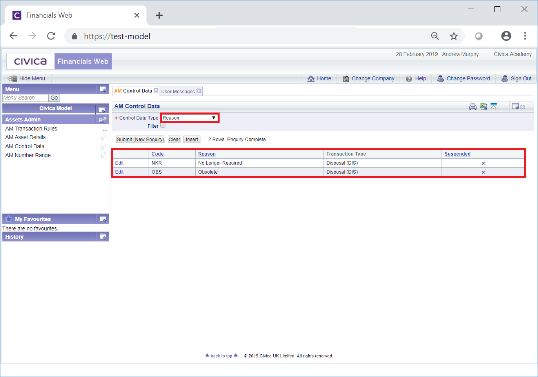Click the Help question mark icon
The image size is (538, 377).
(x=409, y=79)
